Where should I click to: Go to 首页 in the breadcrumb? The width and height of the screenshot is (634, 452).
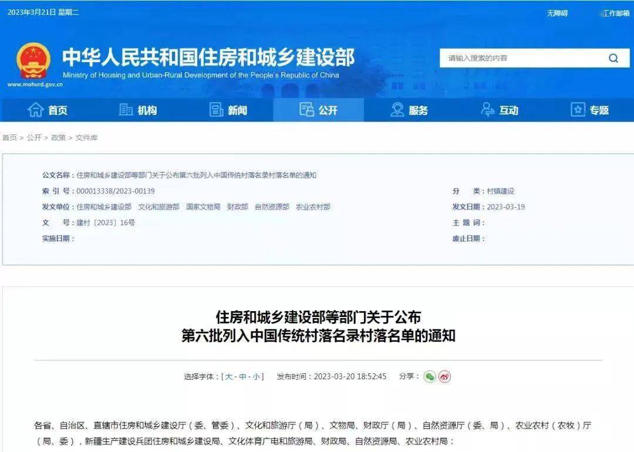tap(9, 138)
